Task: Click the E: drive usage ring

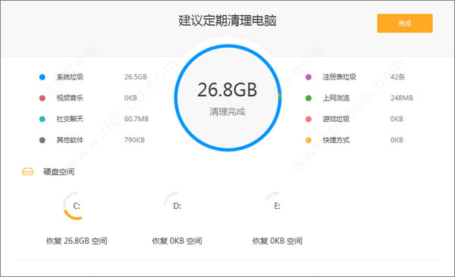Action: (x=278, y=206)
